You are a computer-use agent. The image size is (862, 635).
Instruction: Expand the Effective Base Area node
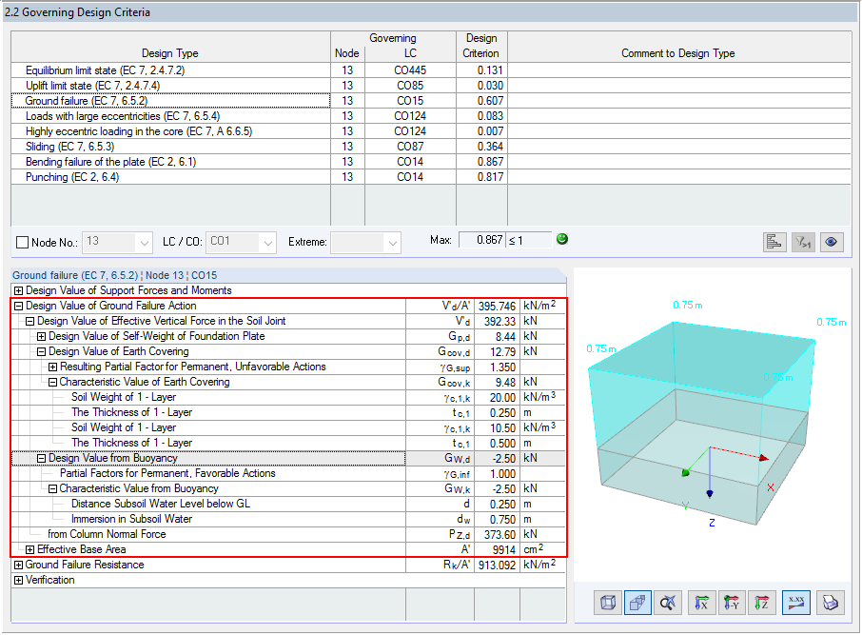pyautogui.click(x=29, y=548)
